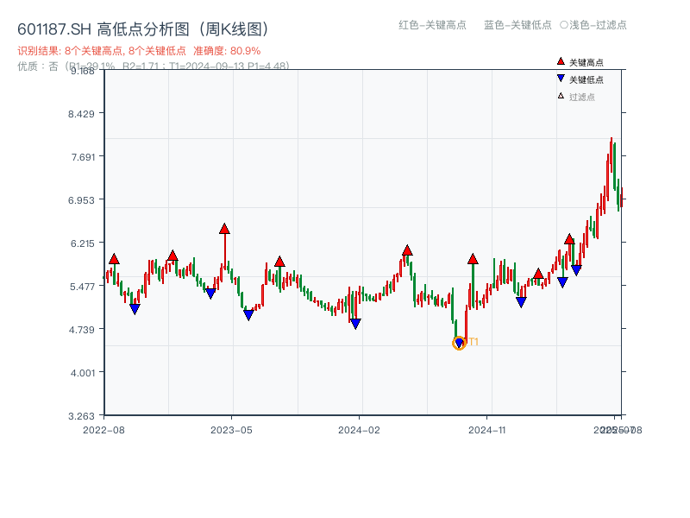690x518 pixels.
Task: Select the red high marker near 2024-05
Action: point(407,250)
